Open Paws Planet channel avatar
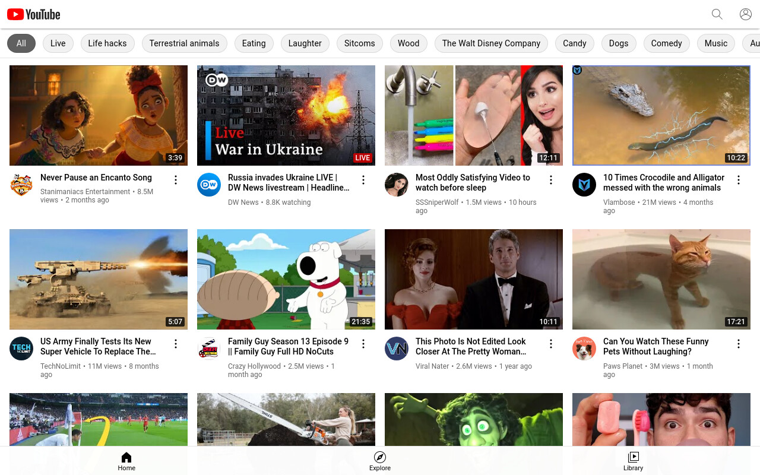This screenshot has height=475, width=760. tap(584, 349)
